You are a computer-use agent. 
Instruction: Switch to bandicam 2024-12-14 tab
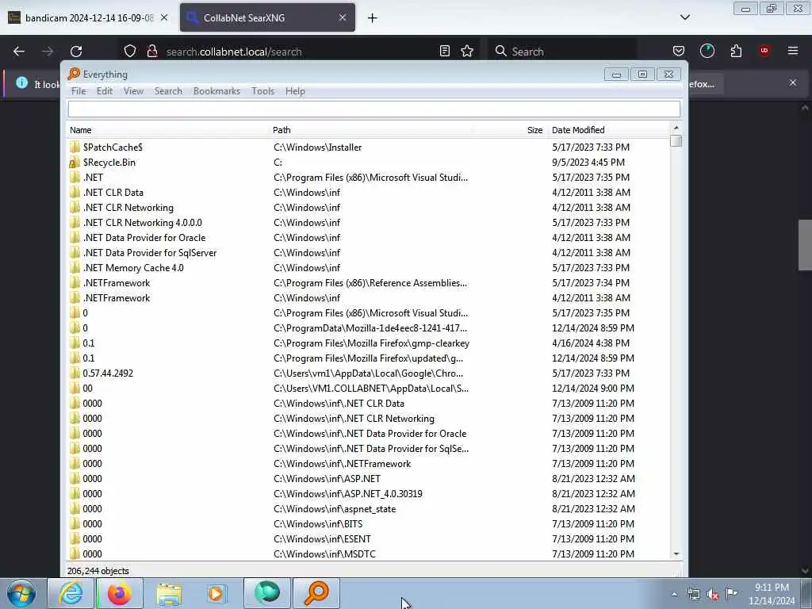tap(88, 17)
